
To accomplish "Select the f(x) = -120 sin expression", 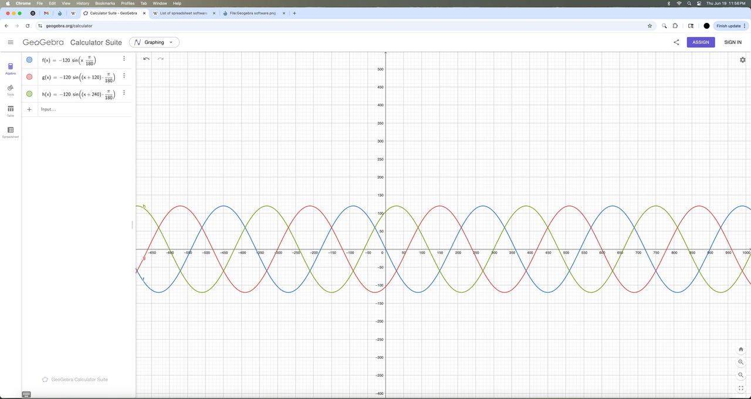I will [69, 60].
